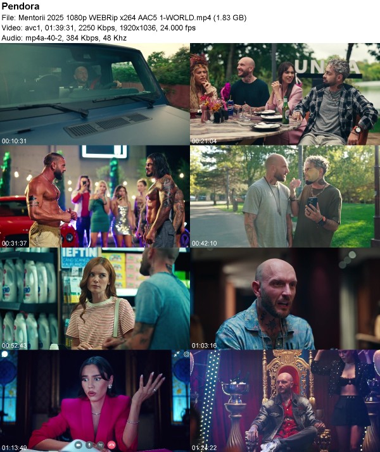Open settings gear in video call frame

click(x=187, y=354)
